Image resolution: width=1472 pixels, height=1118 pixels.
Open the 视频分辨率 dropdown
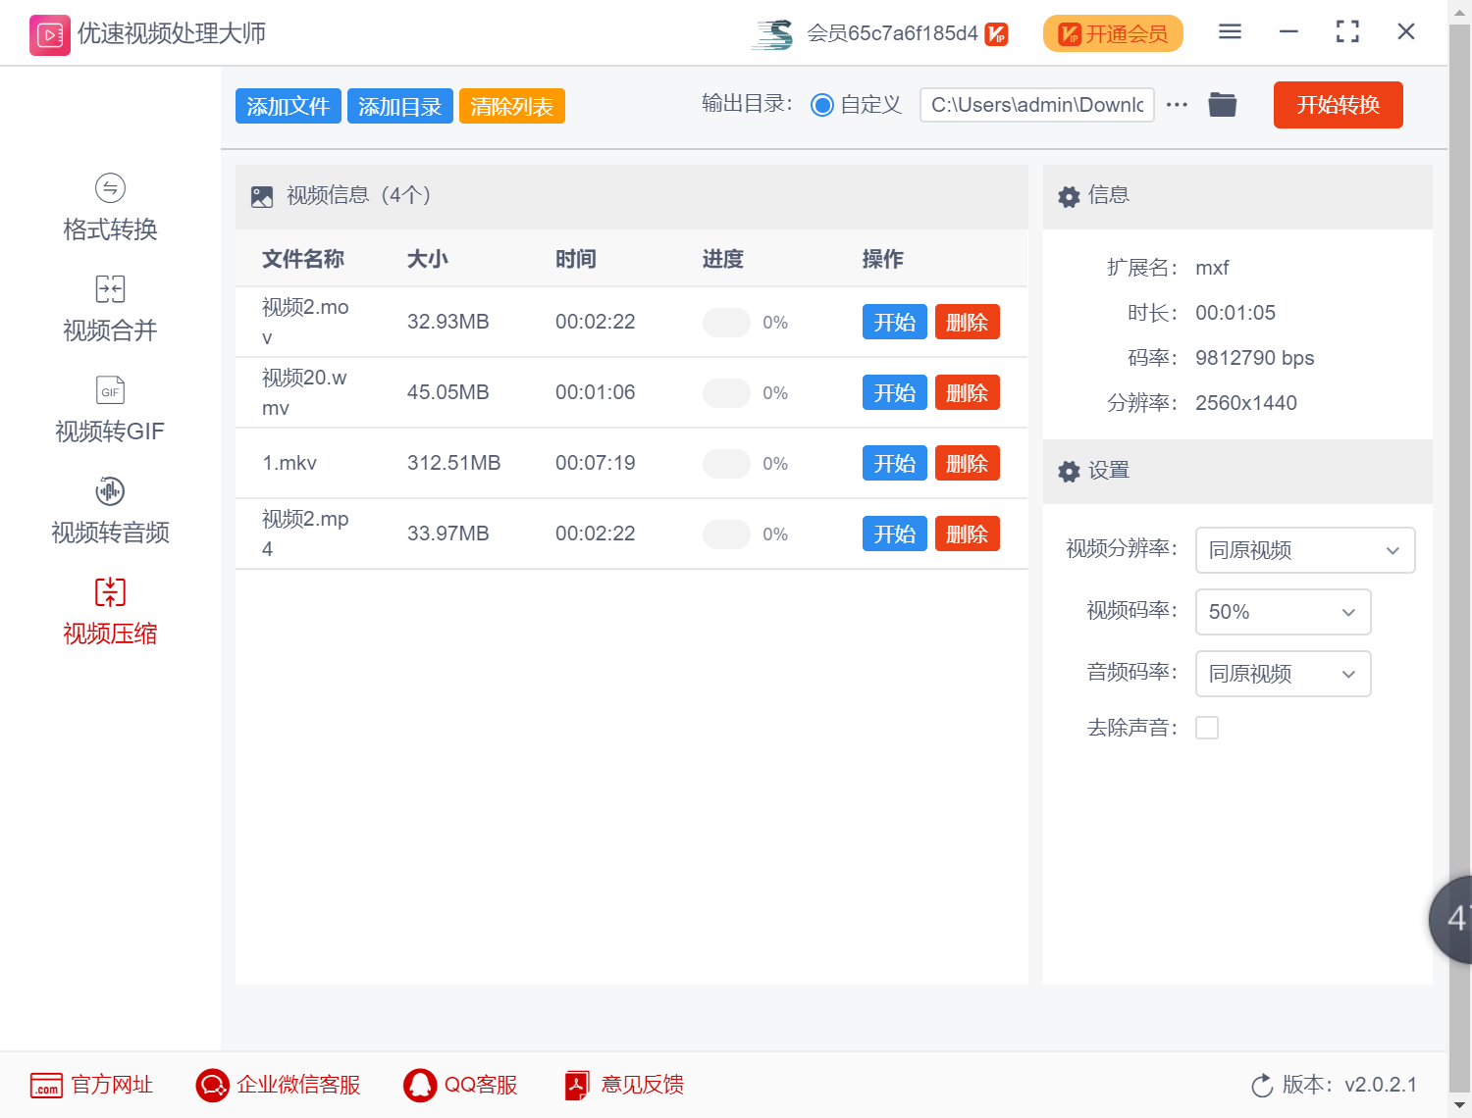(1304, 550)
